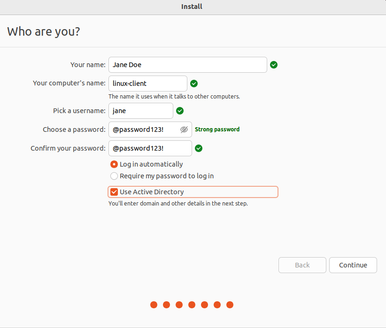Focus the computer's name field containing linux-client
This screenshot has width=386, height=328.
(147, 84)
